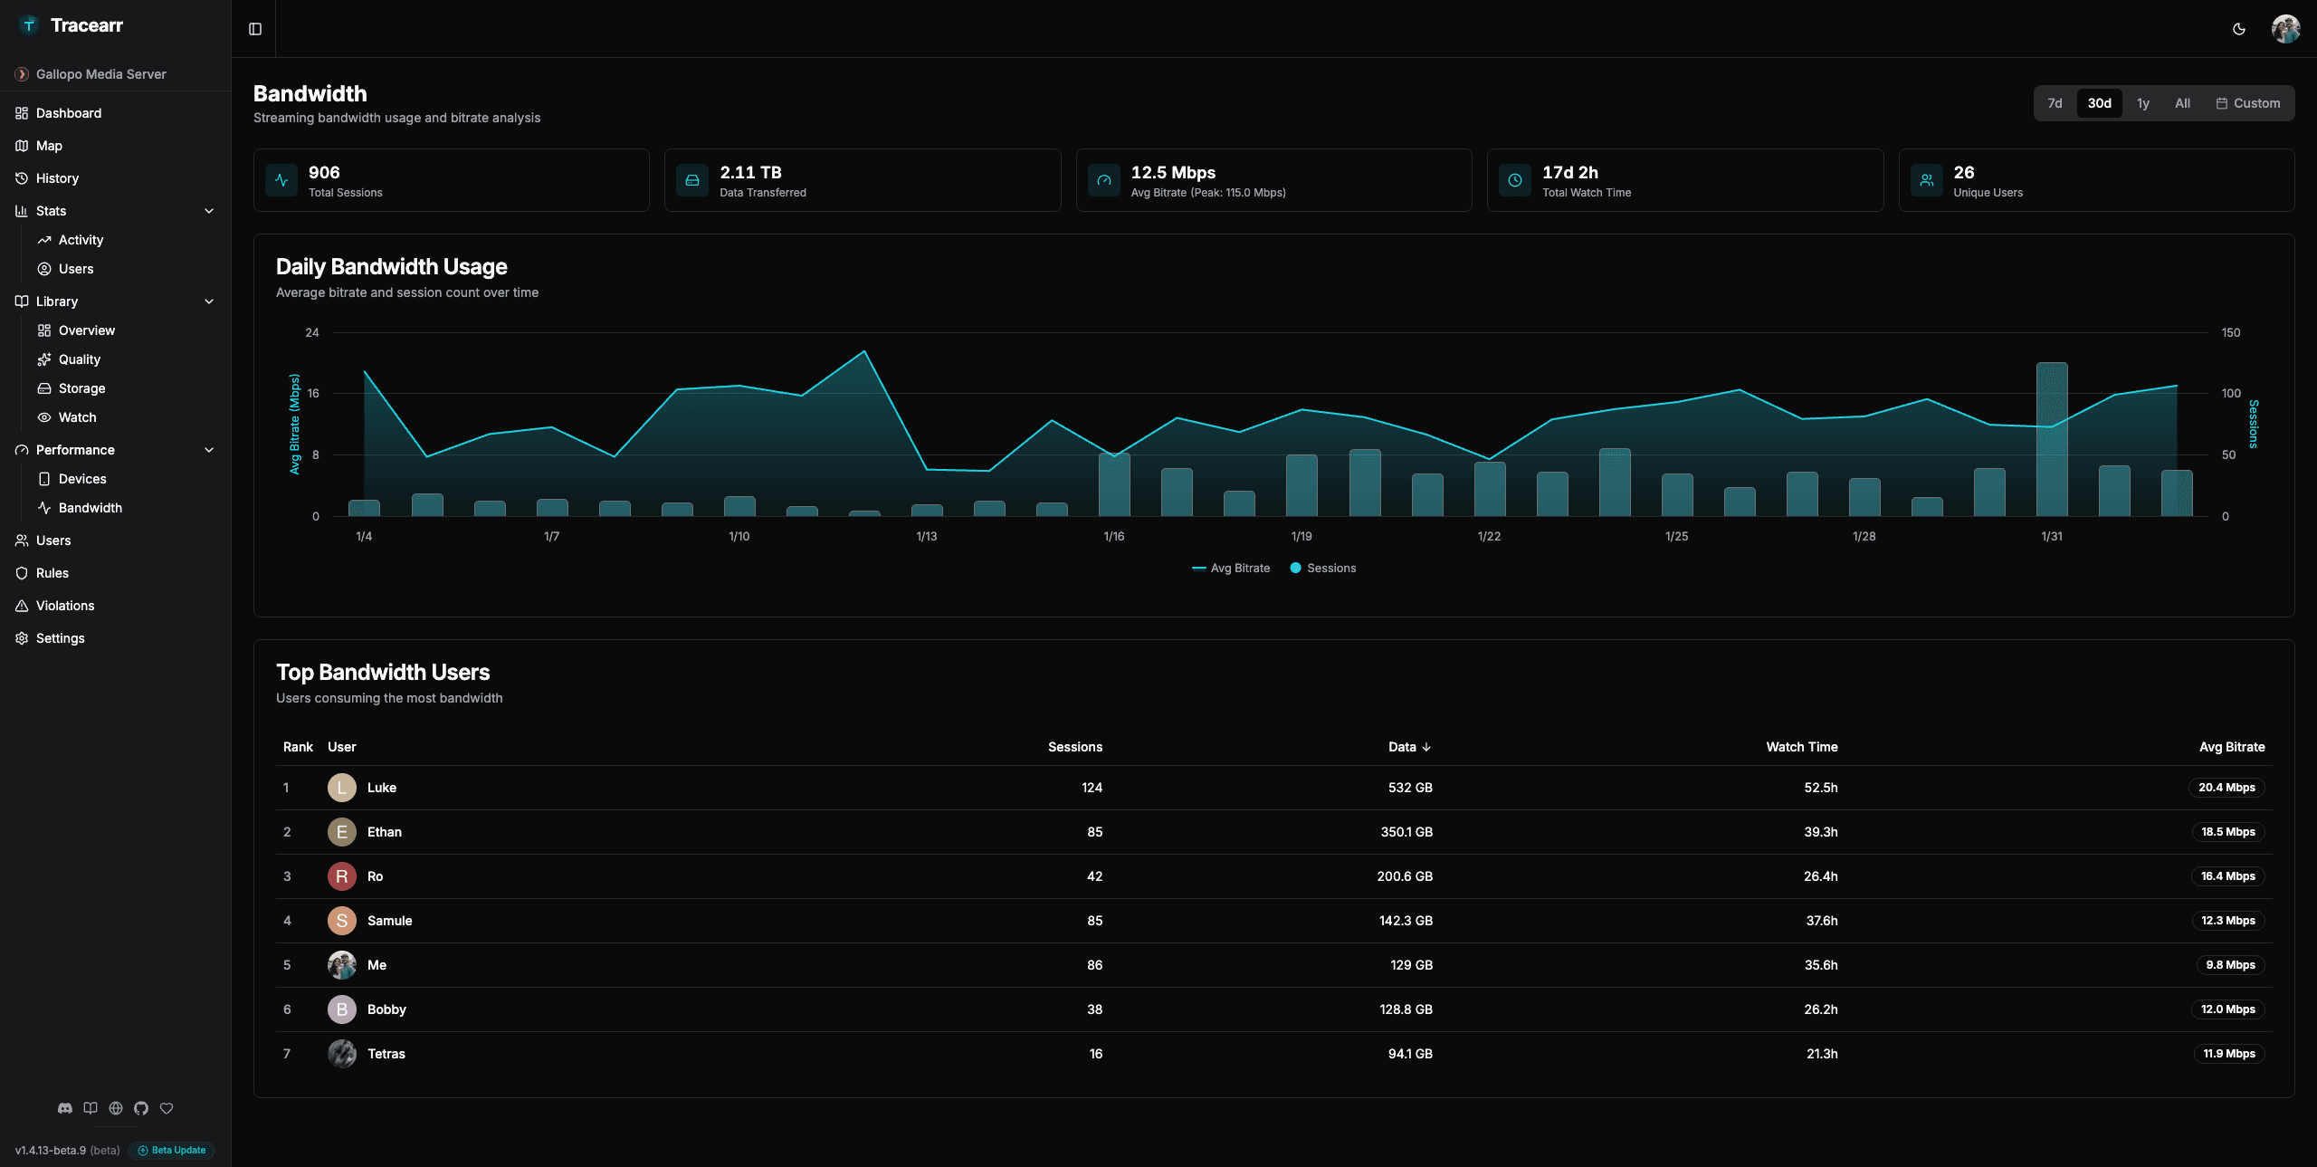Select the All time range tab
2317x1167 pixels.
(x=2182, y=102)
